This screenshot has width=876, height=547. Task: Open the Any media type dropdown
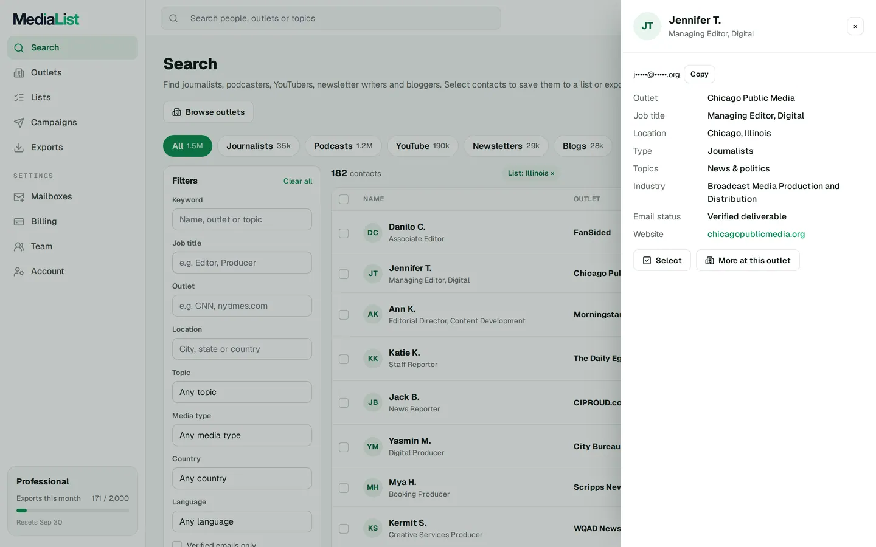point(242,435)
